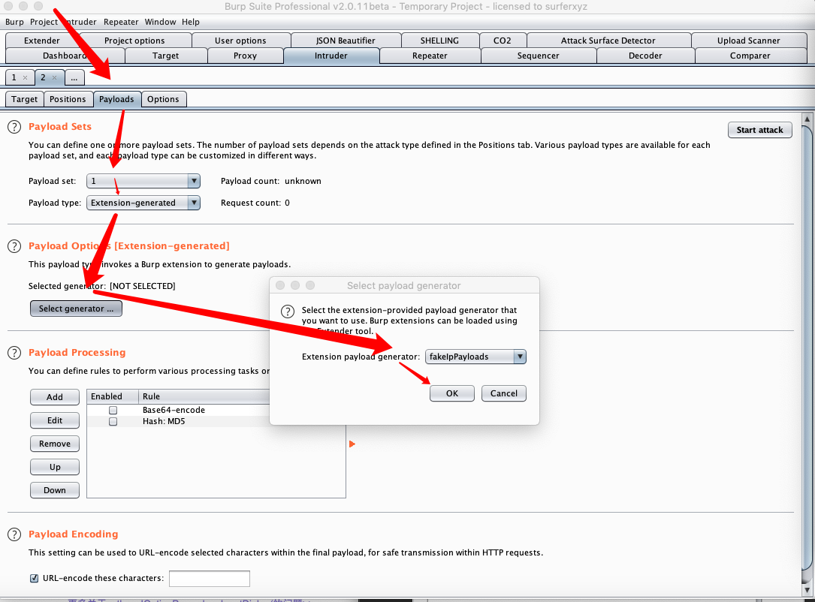Switch to the Proxy tab
This screenshot has height=602, width=815.
tap(246, 56)
